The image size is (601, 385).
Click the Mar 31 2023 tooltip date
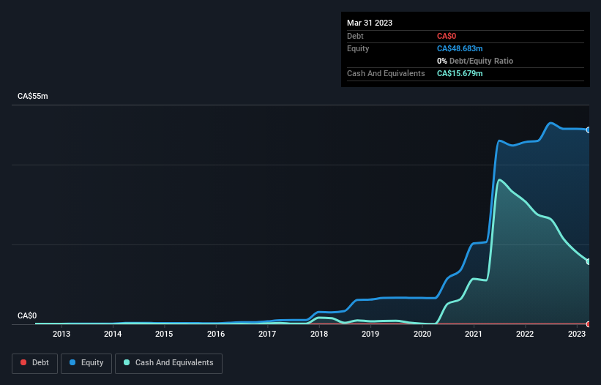pyautogui.click(x=370, y=23)
